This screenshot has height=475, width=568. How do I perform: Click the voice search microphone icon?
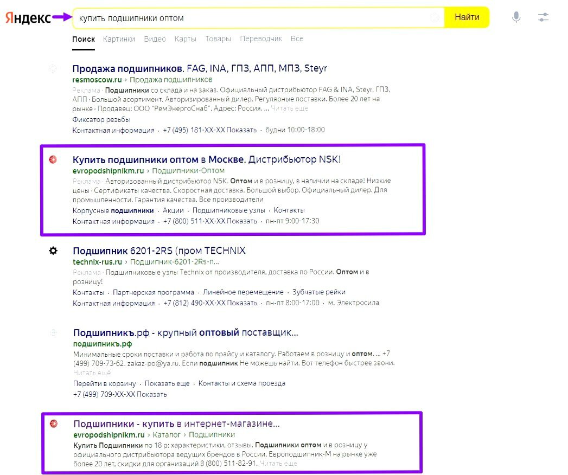[516, 17]
